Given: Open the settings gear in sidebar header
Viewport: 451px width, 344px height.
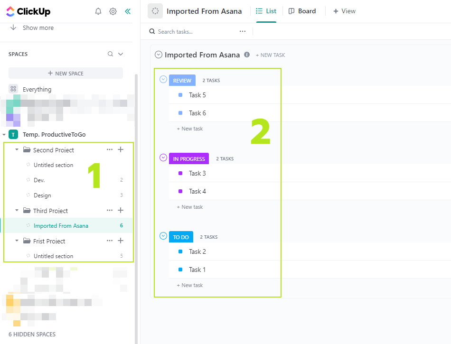Looking at the screenshot, I should (x=113, y=11).
